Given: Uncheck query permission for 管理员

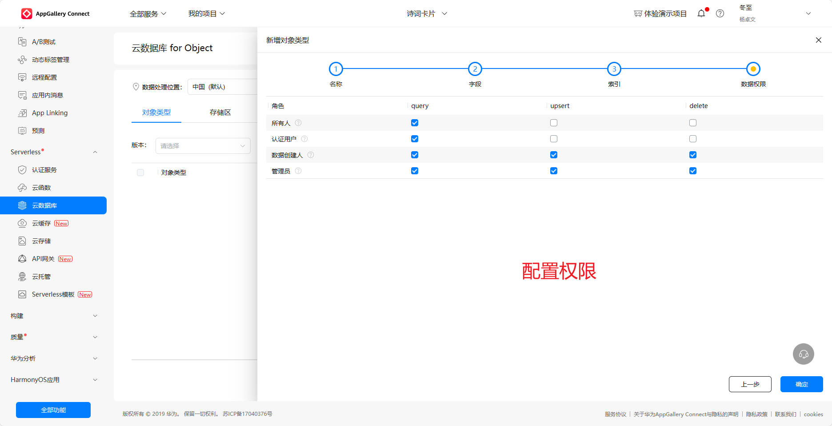Looking at the screenshot, I should click(415, 171).
